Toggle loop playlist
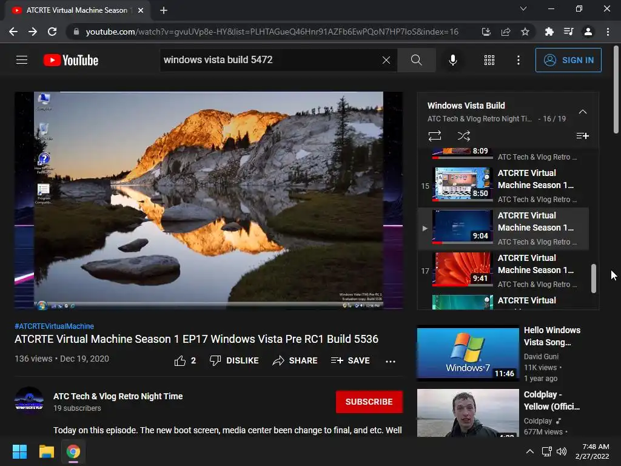The image size is (621, 466). (x=434, y=136)
